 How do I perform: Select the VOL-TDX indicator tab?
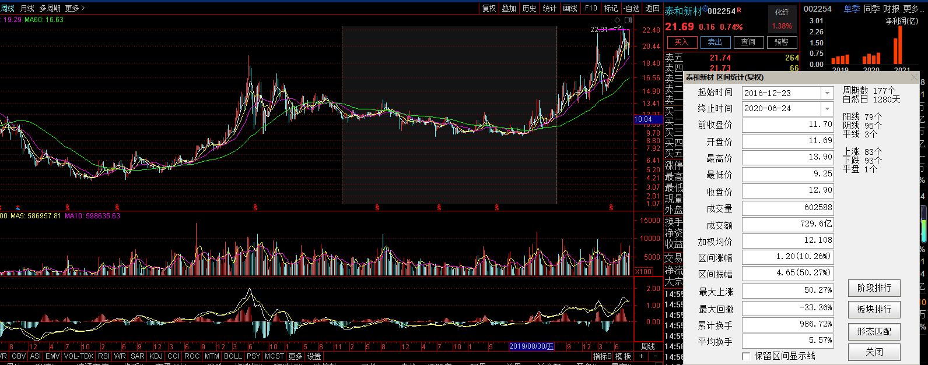pos(79,356)
